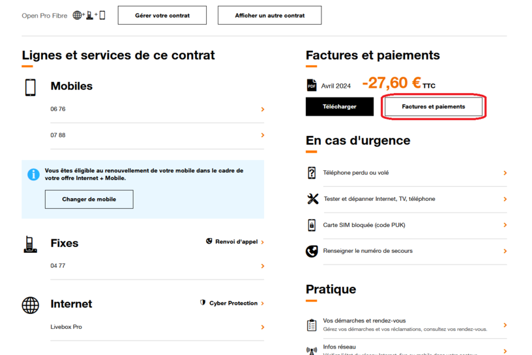Open Factures et paiements button
The height and width of the screenshot is (355, 532).
(x=434, y=107)
